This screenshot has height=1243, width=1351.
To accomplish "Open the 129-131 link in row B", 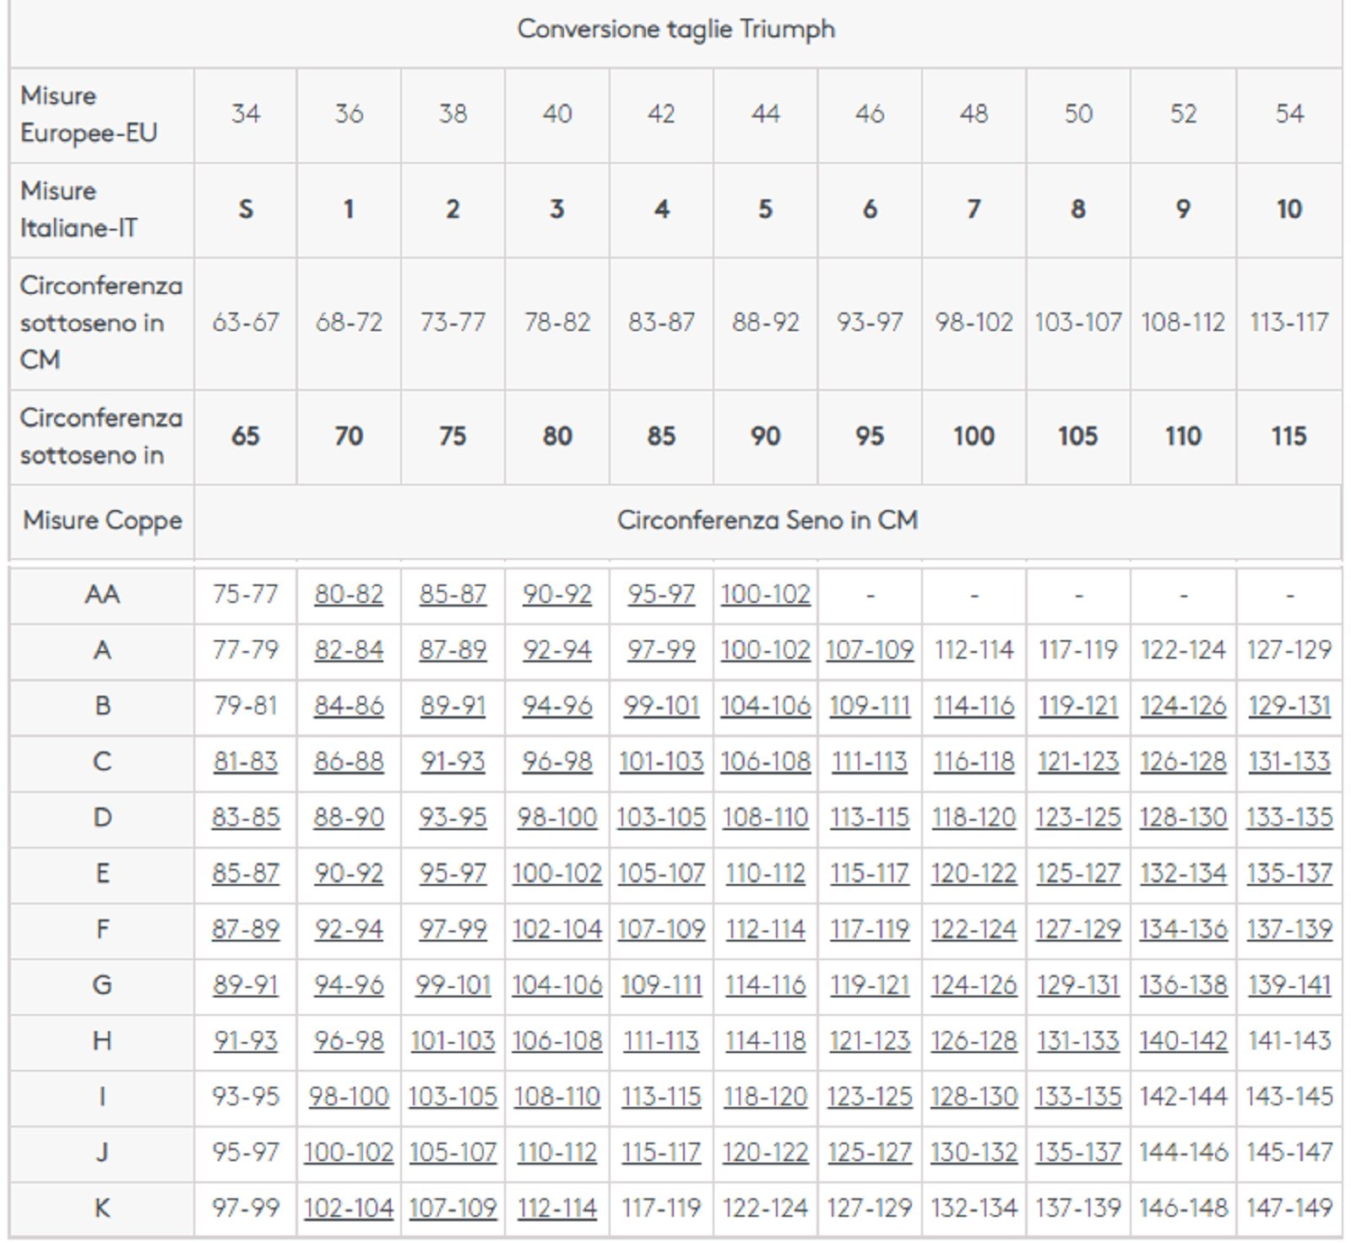I will [1289, 706].
